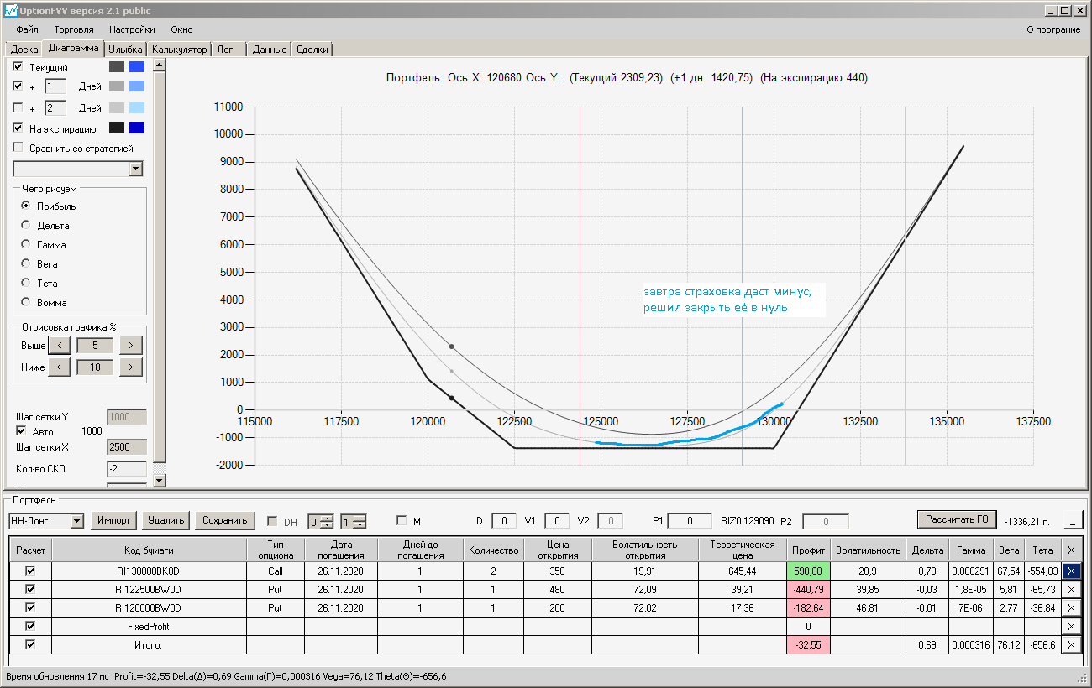The image size is (1092, 688).
Task: Open the Файл menu
Action: (27, 29)
